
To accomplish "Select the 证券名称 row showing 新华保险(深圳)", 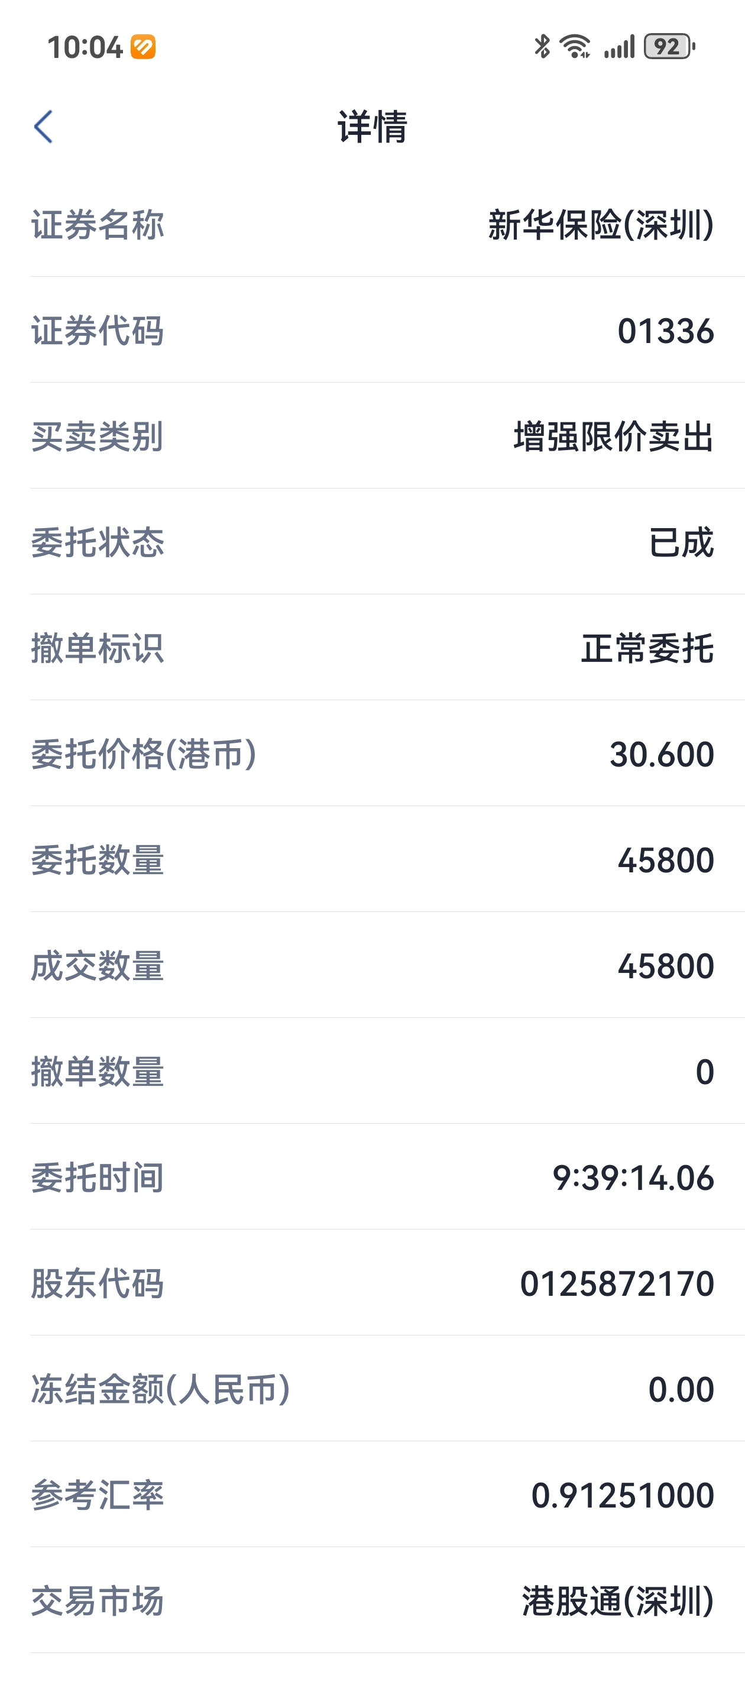I will click(x=372, y=225).
